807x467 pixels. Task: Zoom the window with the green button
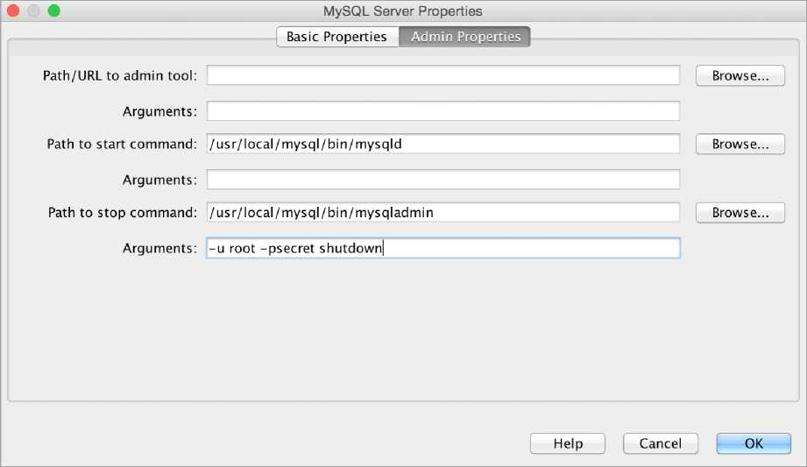53,11
